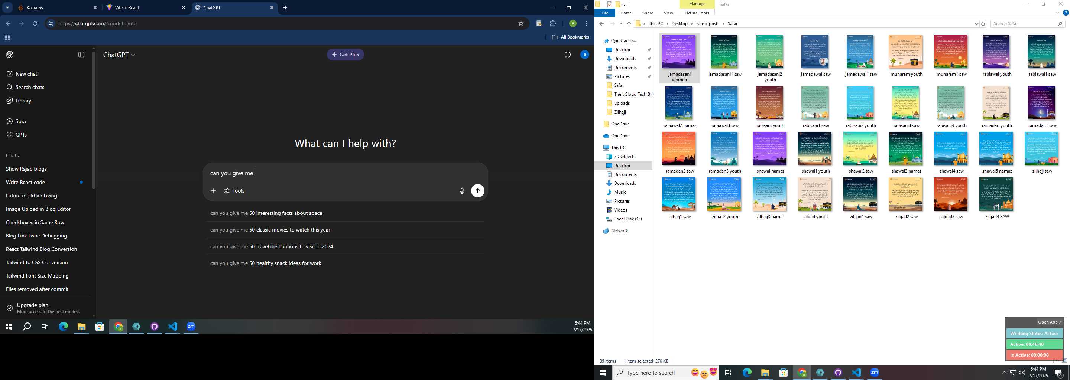
Task: Click the ChatGPT sidebar vertical scrollbar
Action: 94,120
